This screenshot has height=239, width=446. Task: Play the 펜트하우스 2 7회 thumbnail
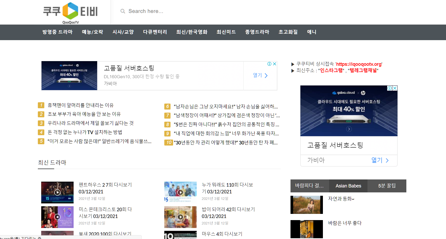pos(57,192)
